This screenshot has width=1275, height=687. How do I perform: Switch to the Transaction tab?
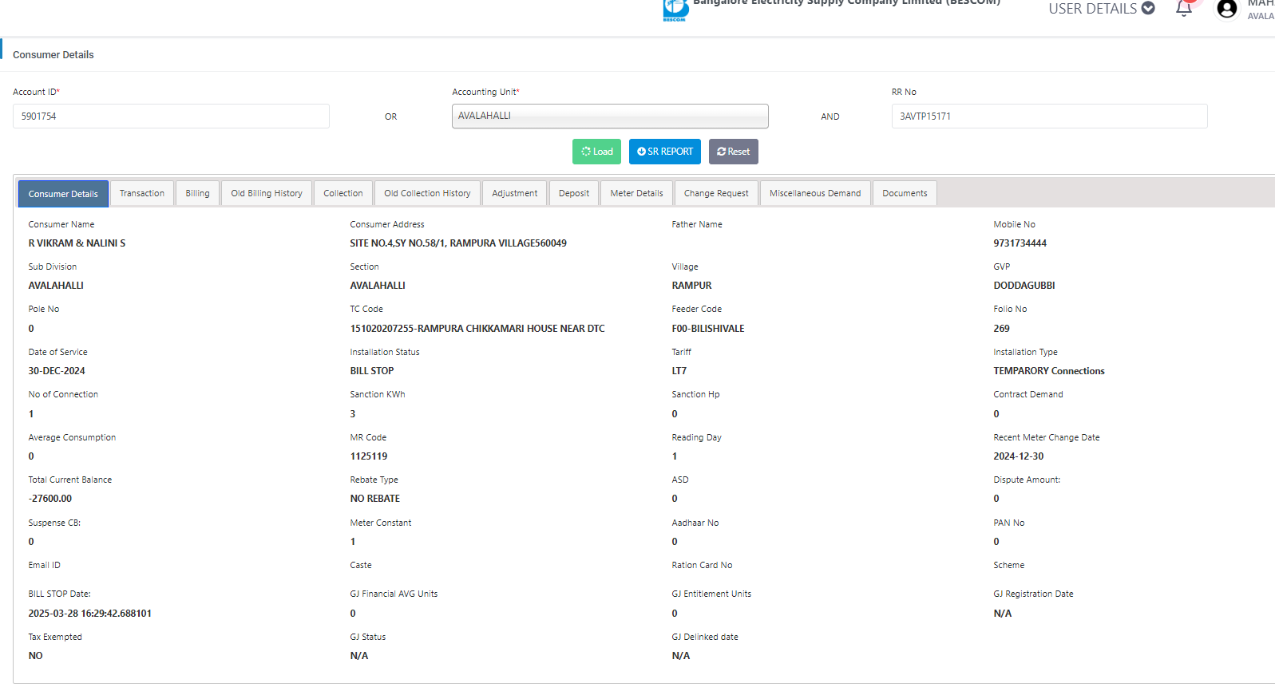[142, 193]
